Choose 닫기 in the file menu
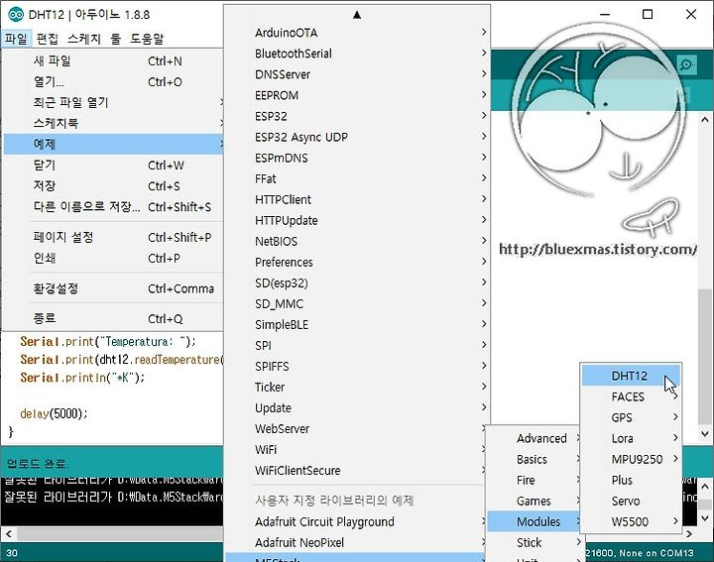The image size is (714, 562). pyautogui.click(x=113, y=165)
